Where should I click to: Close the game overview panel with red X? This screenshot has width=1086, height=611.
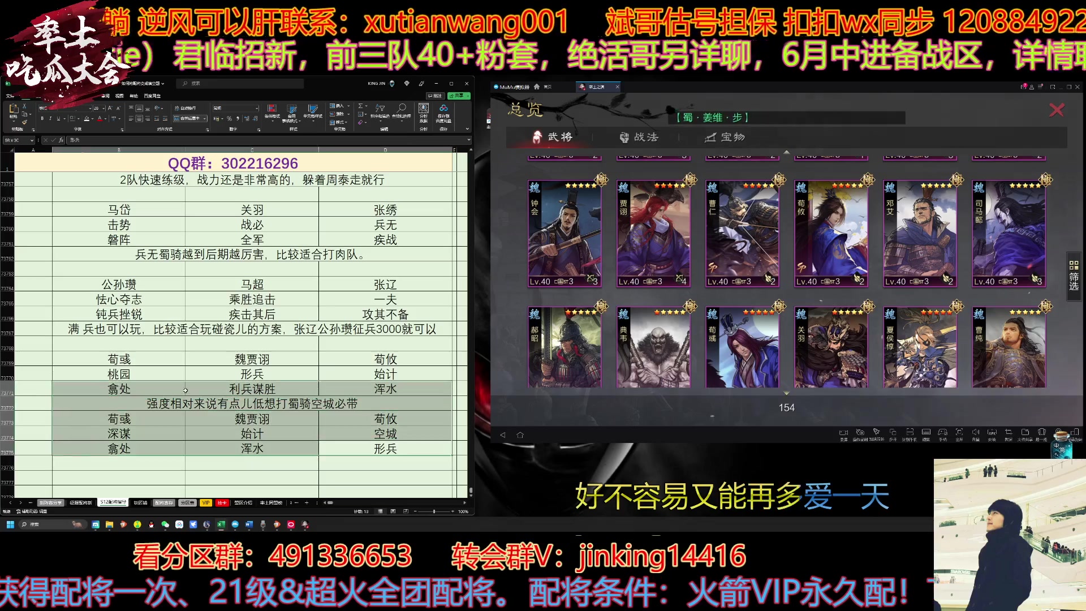(1057, 110)
